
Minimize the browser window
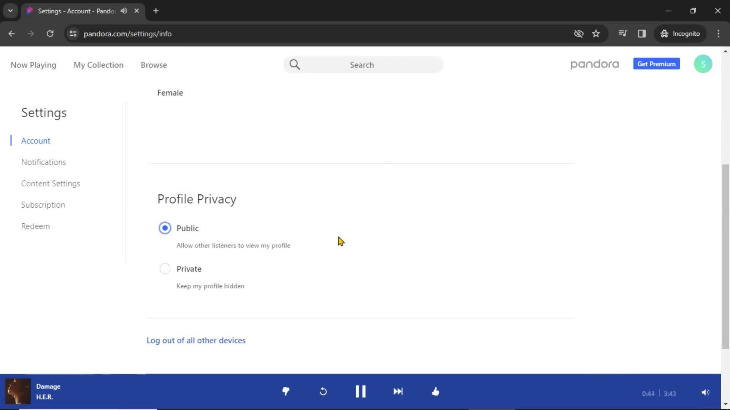668,11
